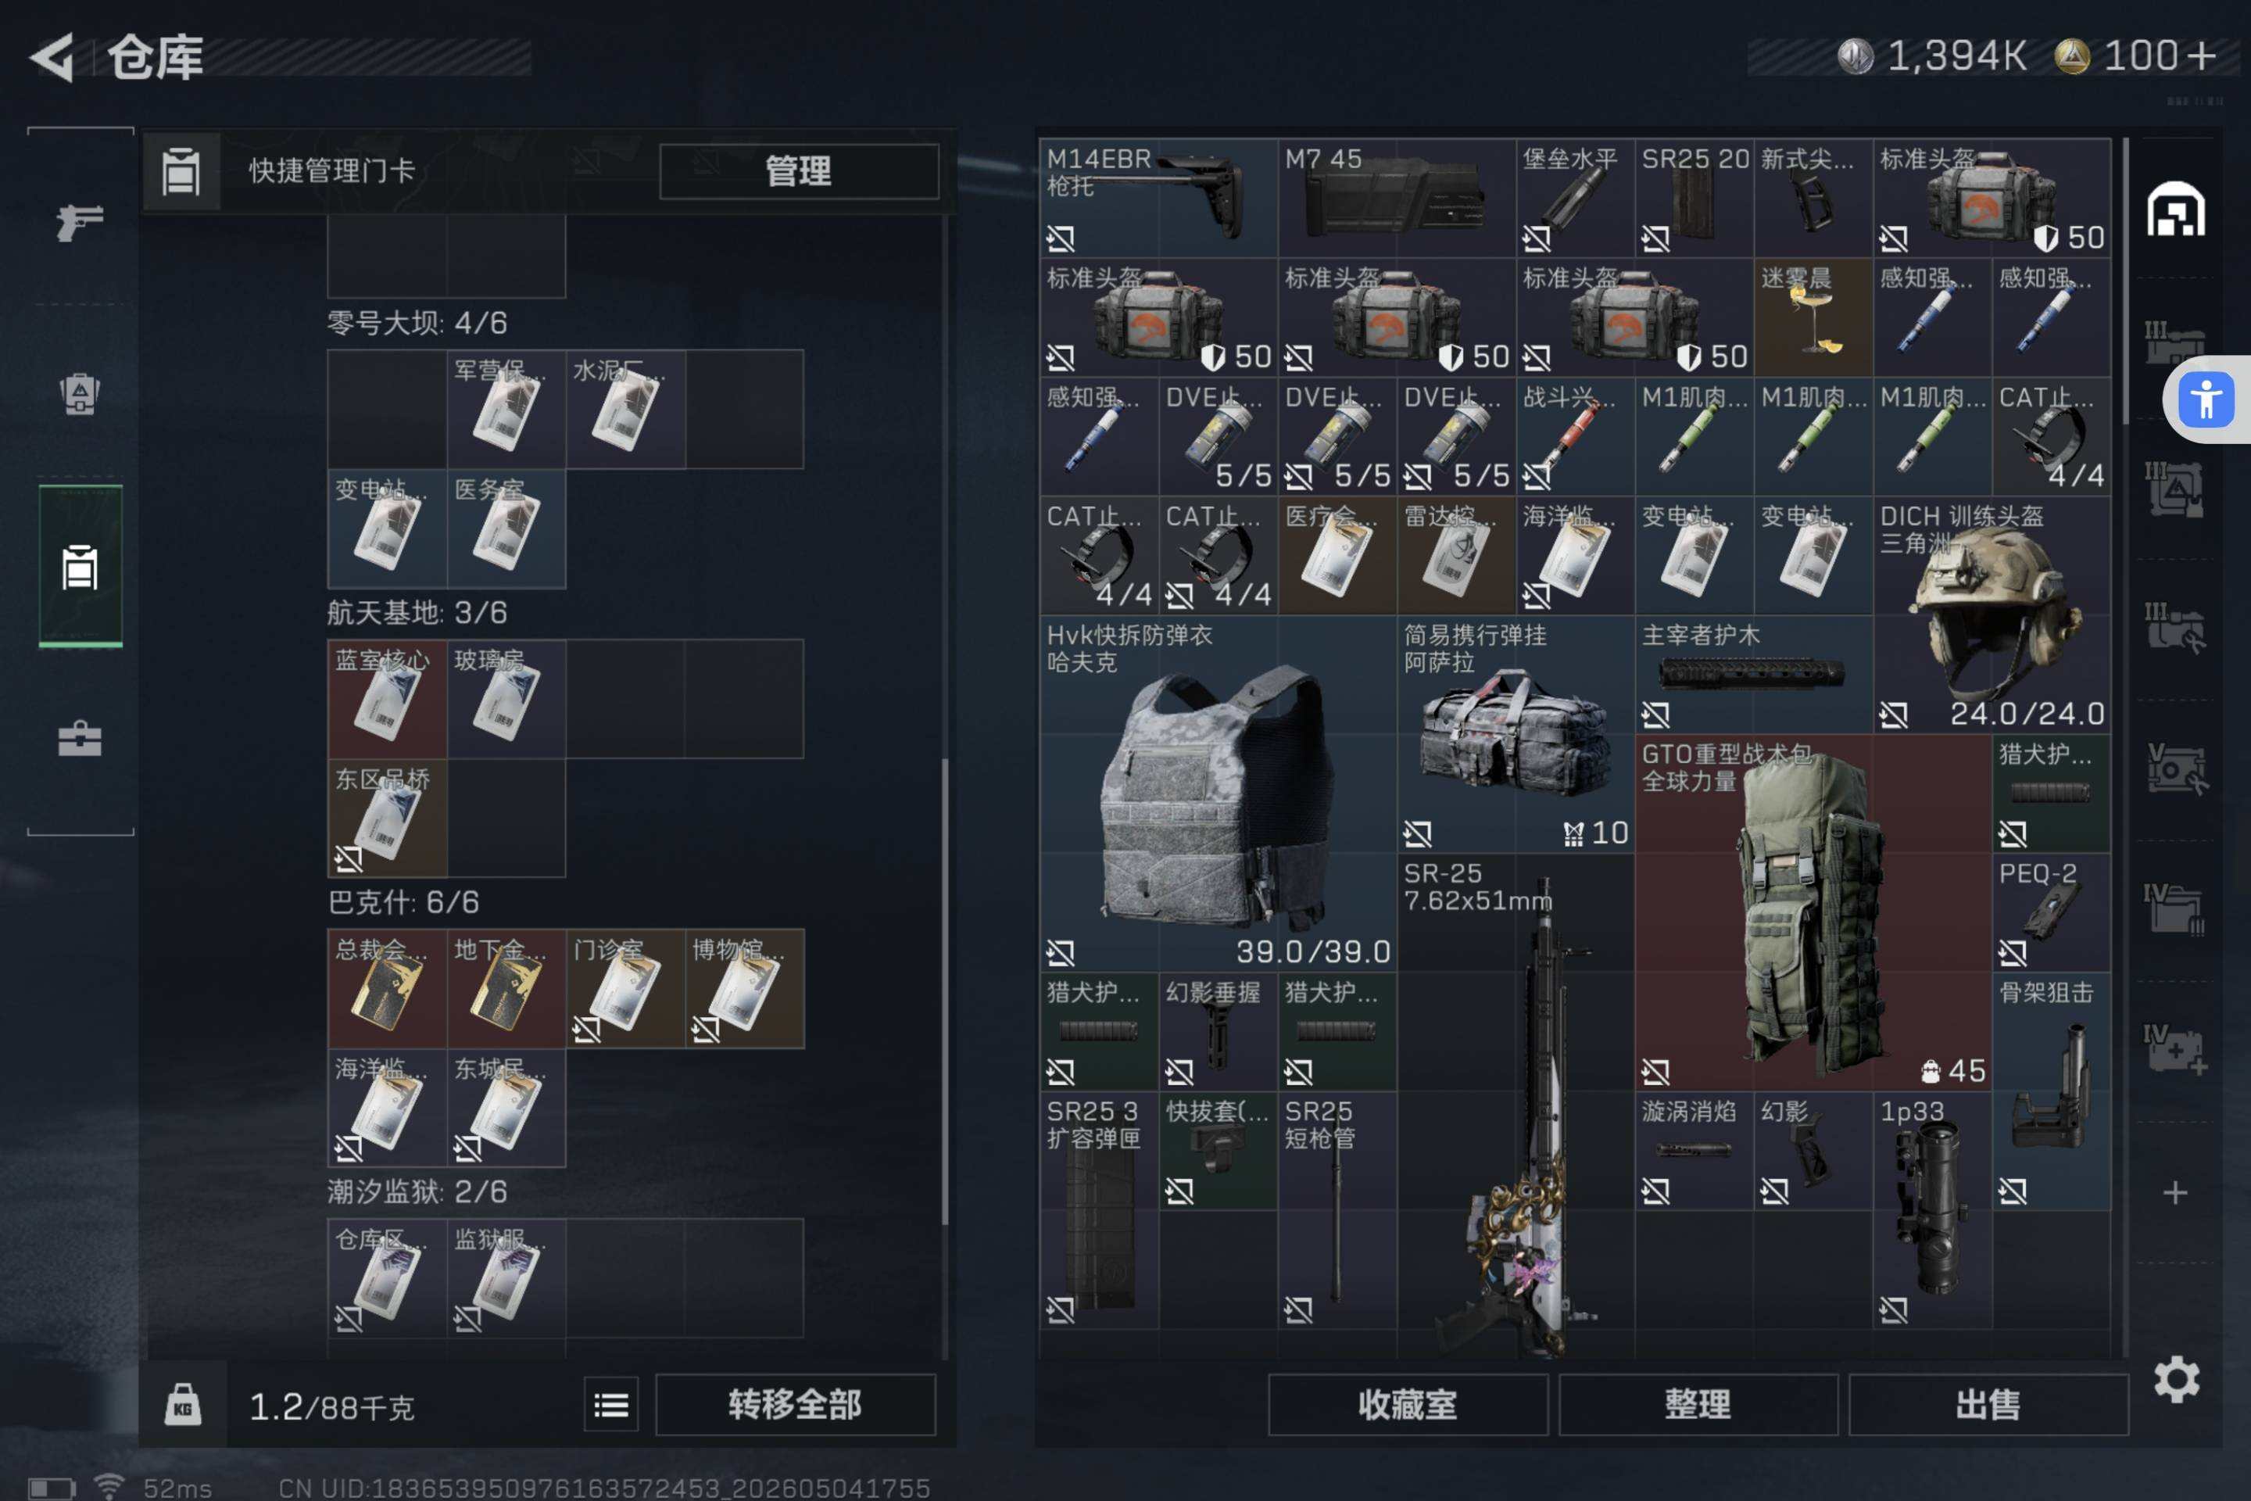Toggle the list view icon beside 转移全部
Image resolution: width=2251 pixels, height=1501 pixels.
(611, 1404)
